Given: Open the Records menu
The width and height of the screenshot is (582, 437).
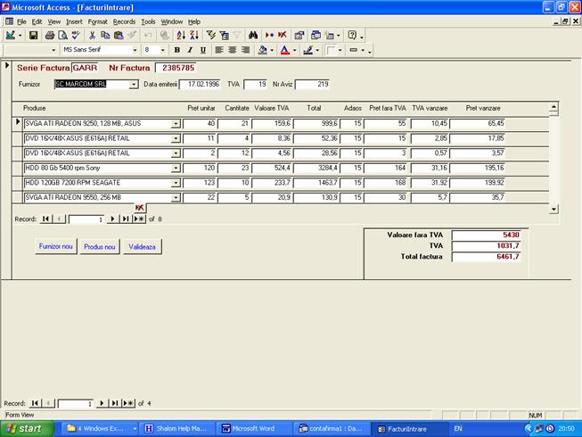Looking at the screenshot, I should tap(124, 21).
